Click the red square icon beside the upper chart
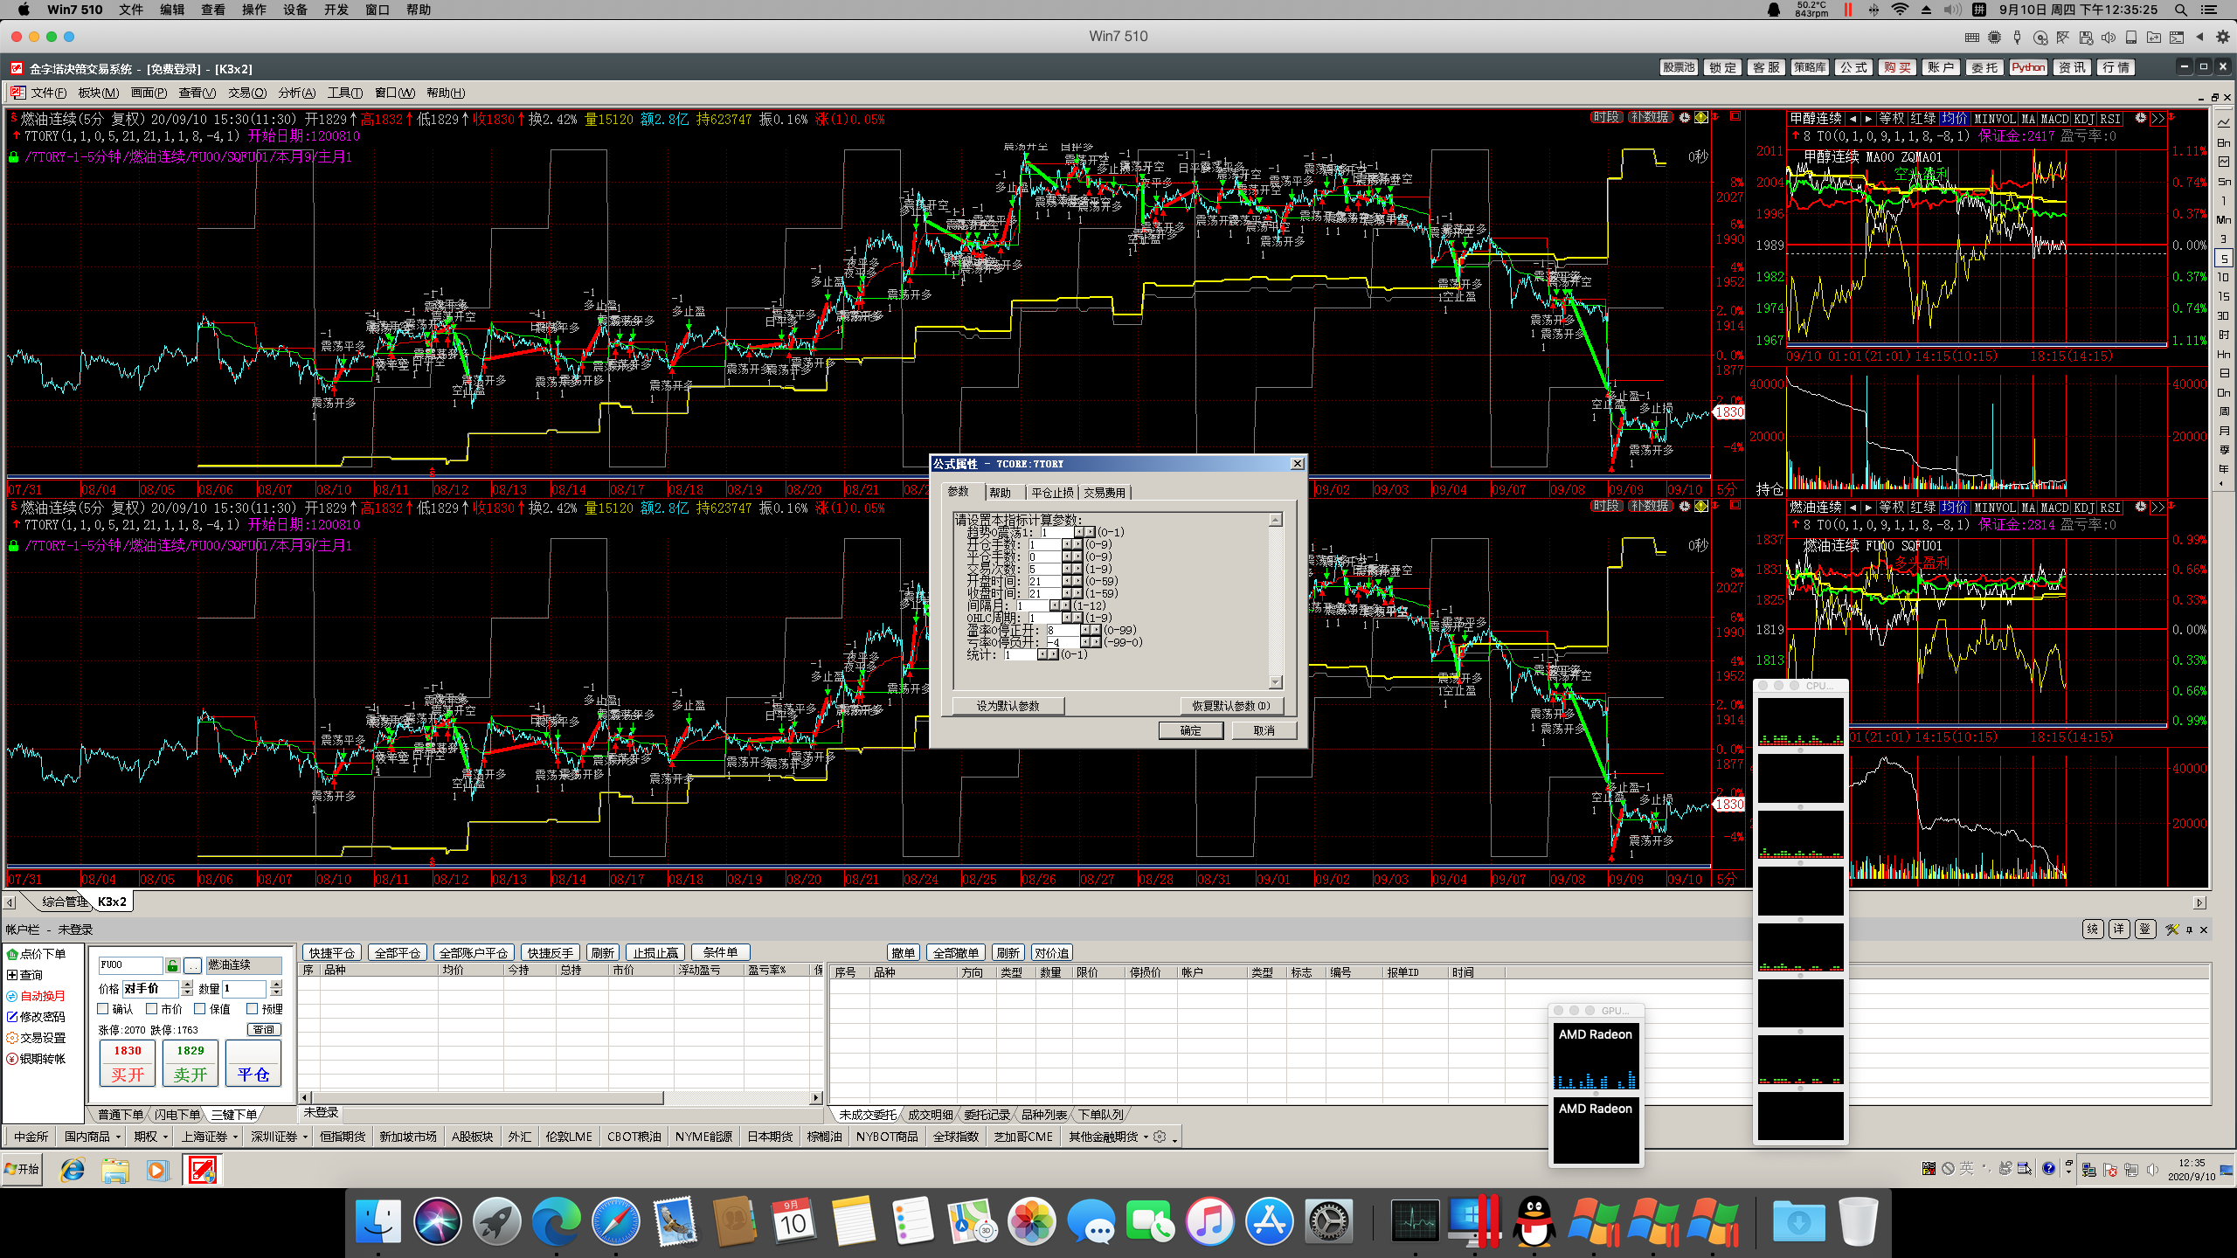Image resolution: width=2237 pixels, height=1258 pixels. 1735,116
